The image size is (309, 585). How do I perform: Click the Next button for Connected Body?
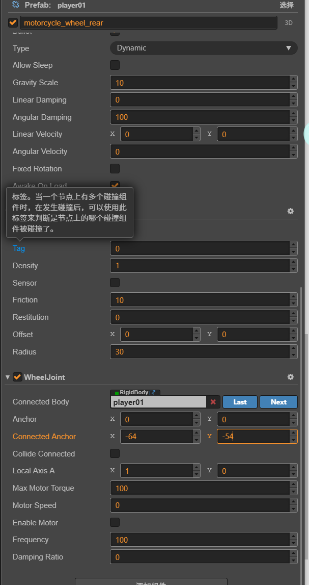(x=278, y=402)
